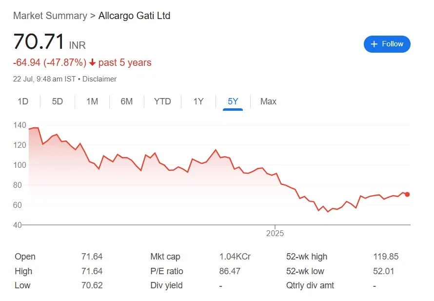Choose the 1Y range tab
Viewport: 434px width, 301px height.
pyautogui.click(x=198, y=101)
